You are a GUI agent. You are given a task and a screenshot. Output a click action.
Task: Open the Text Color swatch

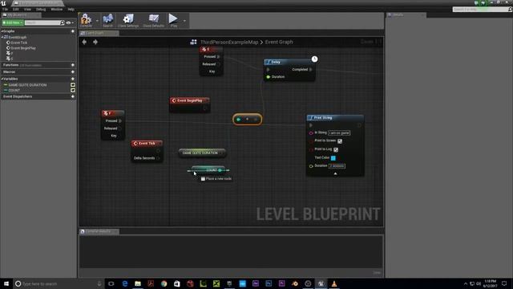[333, 158]
